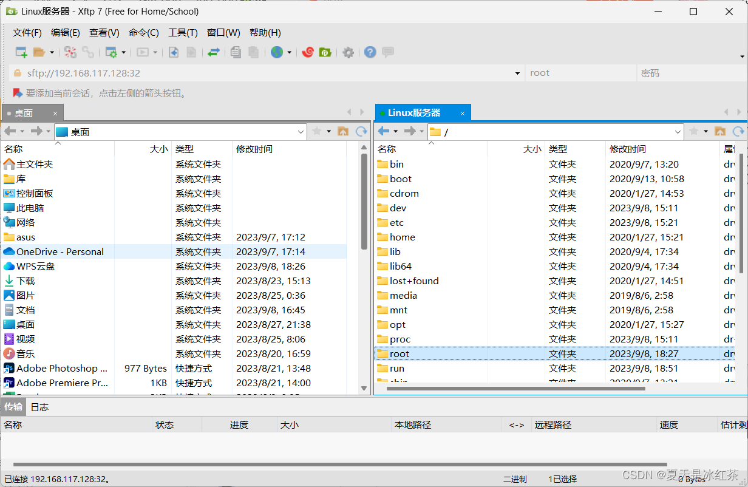Click the green Xagent toolbar icon
This screenshot has height=487, width=748.
tap(325, 52)
